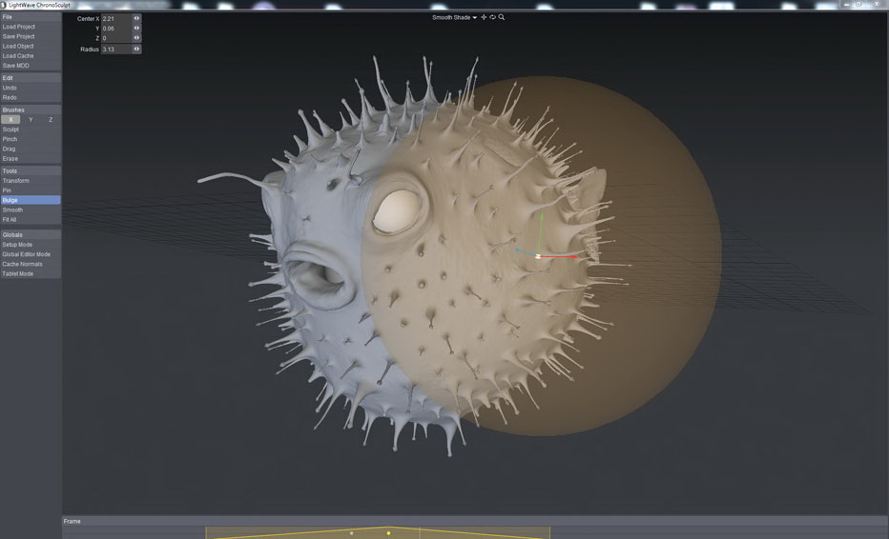This screenshot has width=889, height=539.
Task: Click the red X-axis gizmo handle
Action: point(573,256)
